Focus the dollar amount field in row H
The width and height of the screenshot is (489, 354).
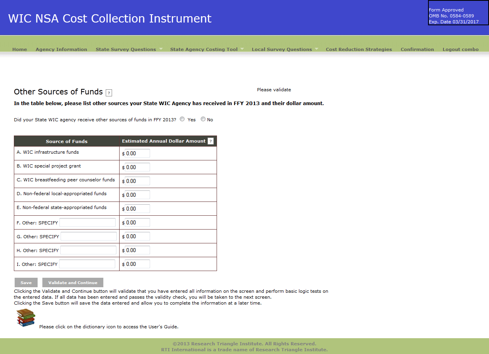[x=137, y=250]
